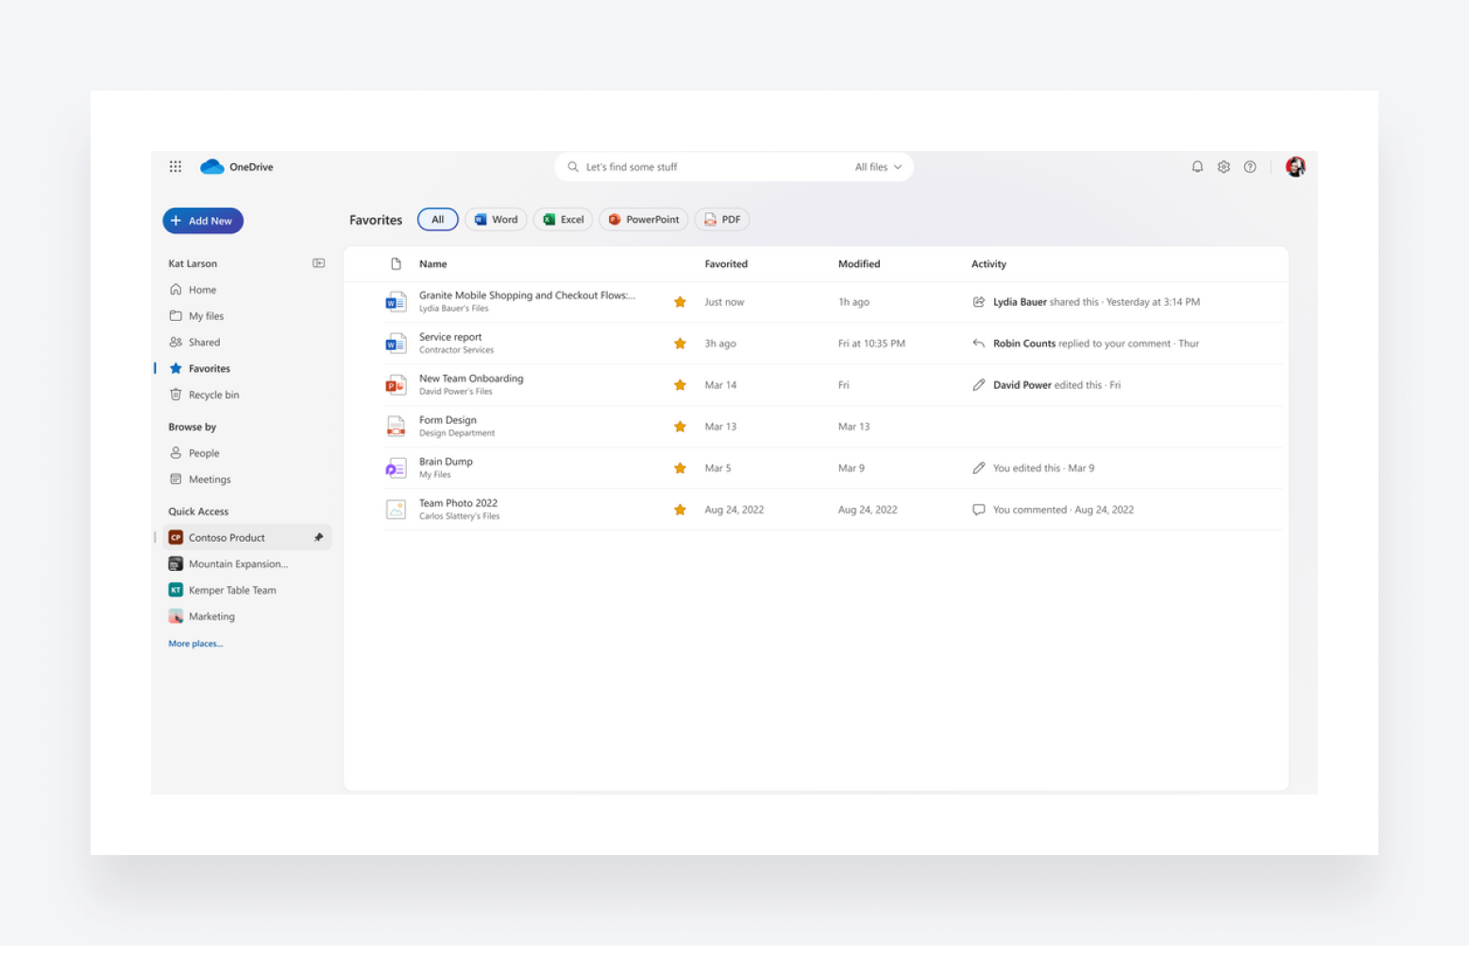This screenshot has width=1469, height=957.
Task: Open OneDrive settings with the gear icon
Action: (1224, 166)
